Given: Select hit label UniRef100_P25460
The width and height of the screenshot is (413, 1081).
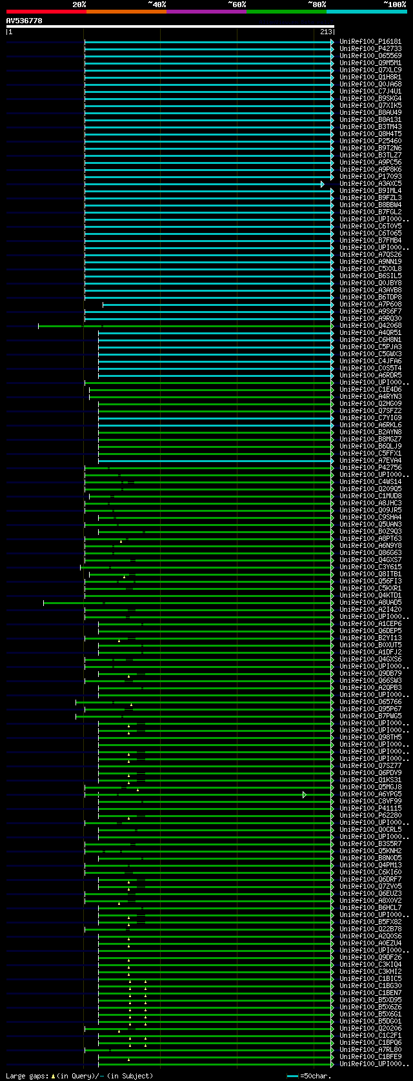Looking at the screenshot, I should click(370, 141).
